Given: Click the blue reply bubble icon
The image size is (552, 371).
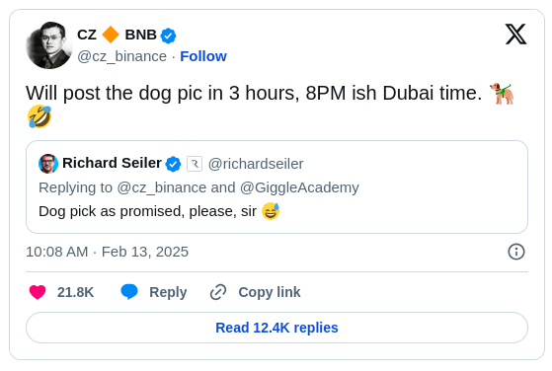Looking at the screenshot, I should (x=129, y=292).
